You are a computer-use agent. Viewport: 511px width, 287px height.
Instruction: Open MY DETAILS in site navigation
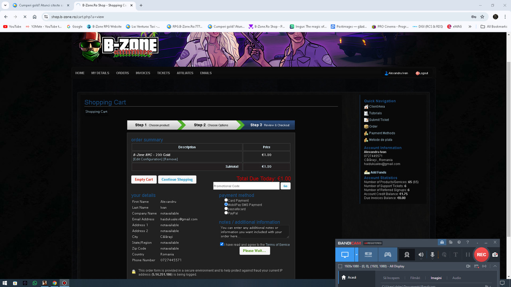(x=100, y=73)
